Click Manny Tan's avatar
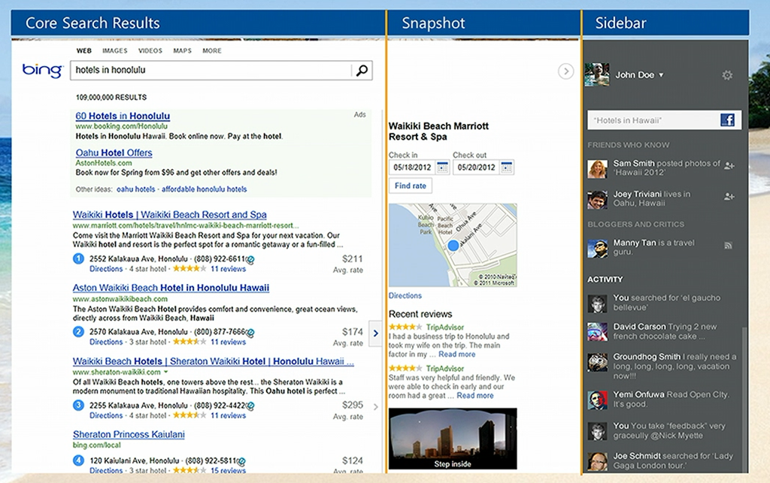The height and width of the screenshot is (483, 770). [597, 249]
